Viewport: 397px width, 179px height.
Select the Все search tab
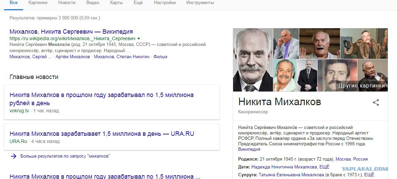(13, 3)
